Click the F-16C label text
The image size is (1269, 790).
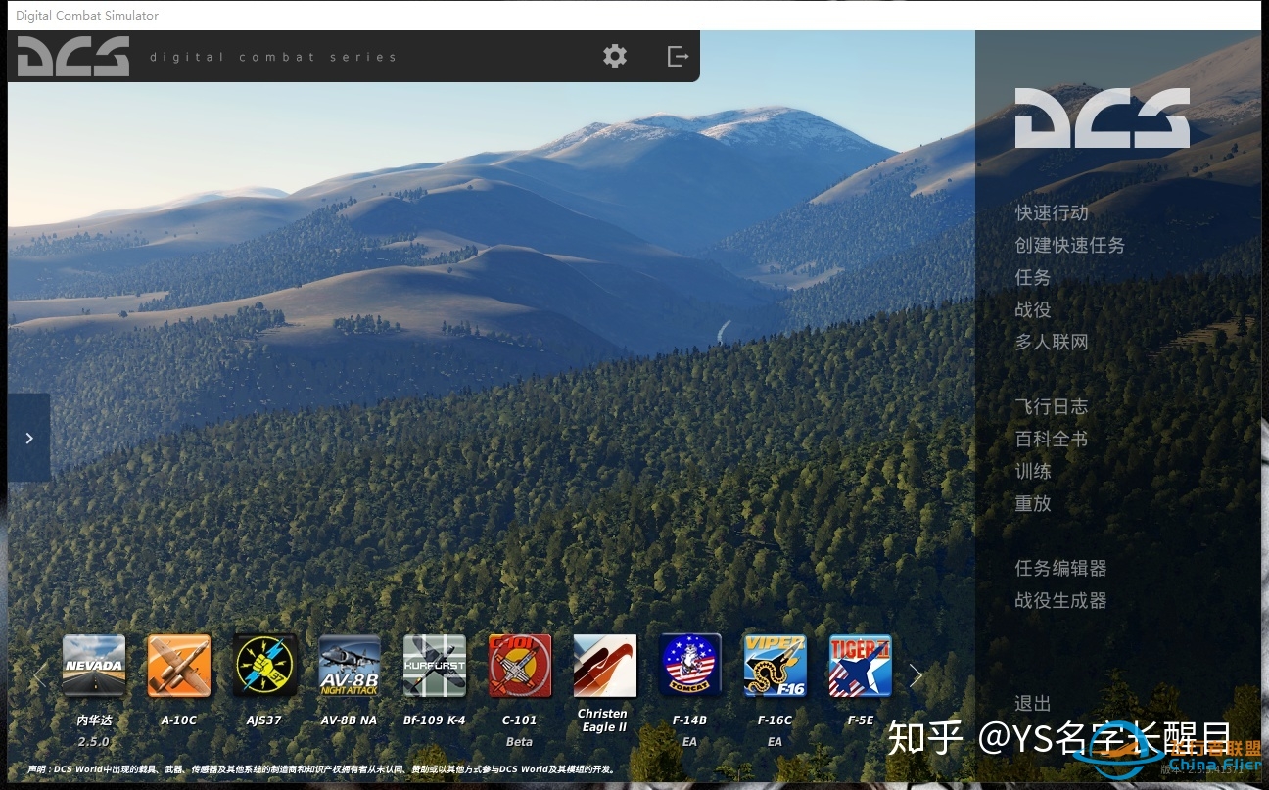(775, 720)
